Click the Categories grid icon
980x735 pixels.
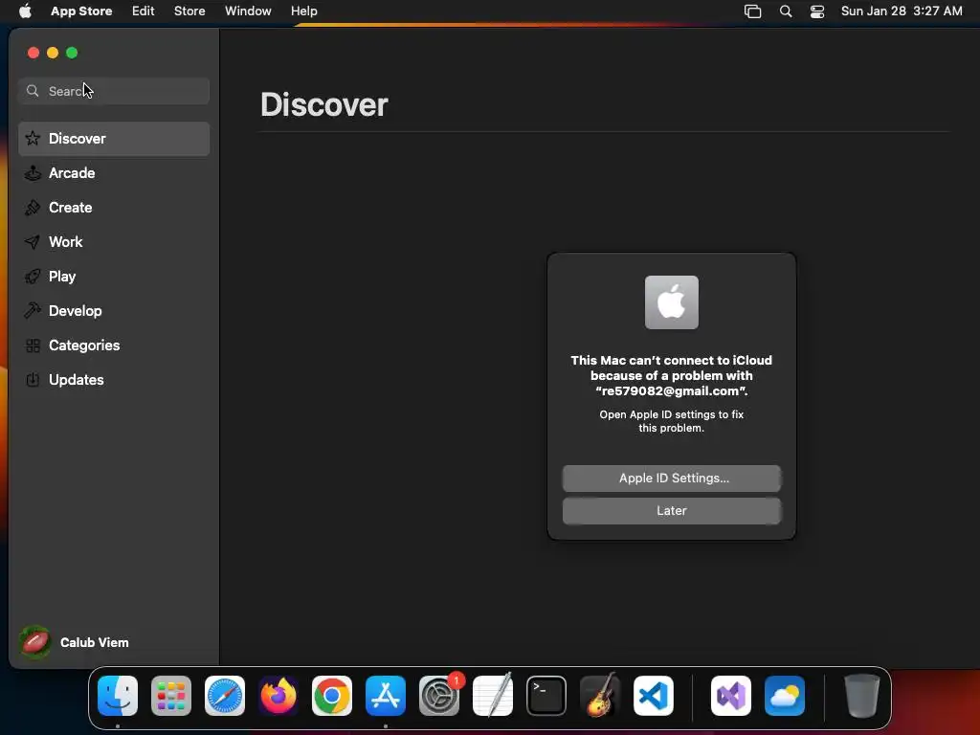33,345
